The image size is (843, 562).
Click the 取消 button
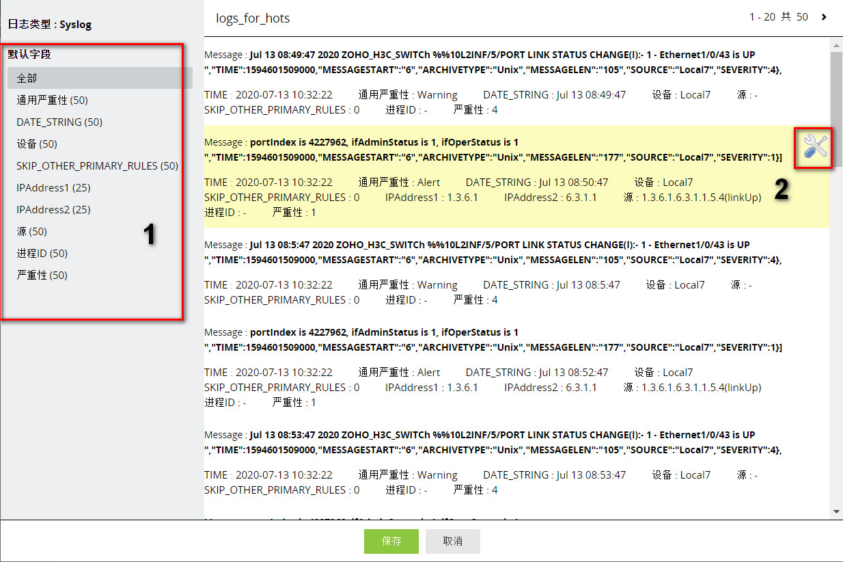pyautogui.click(x=452, y=541)
